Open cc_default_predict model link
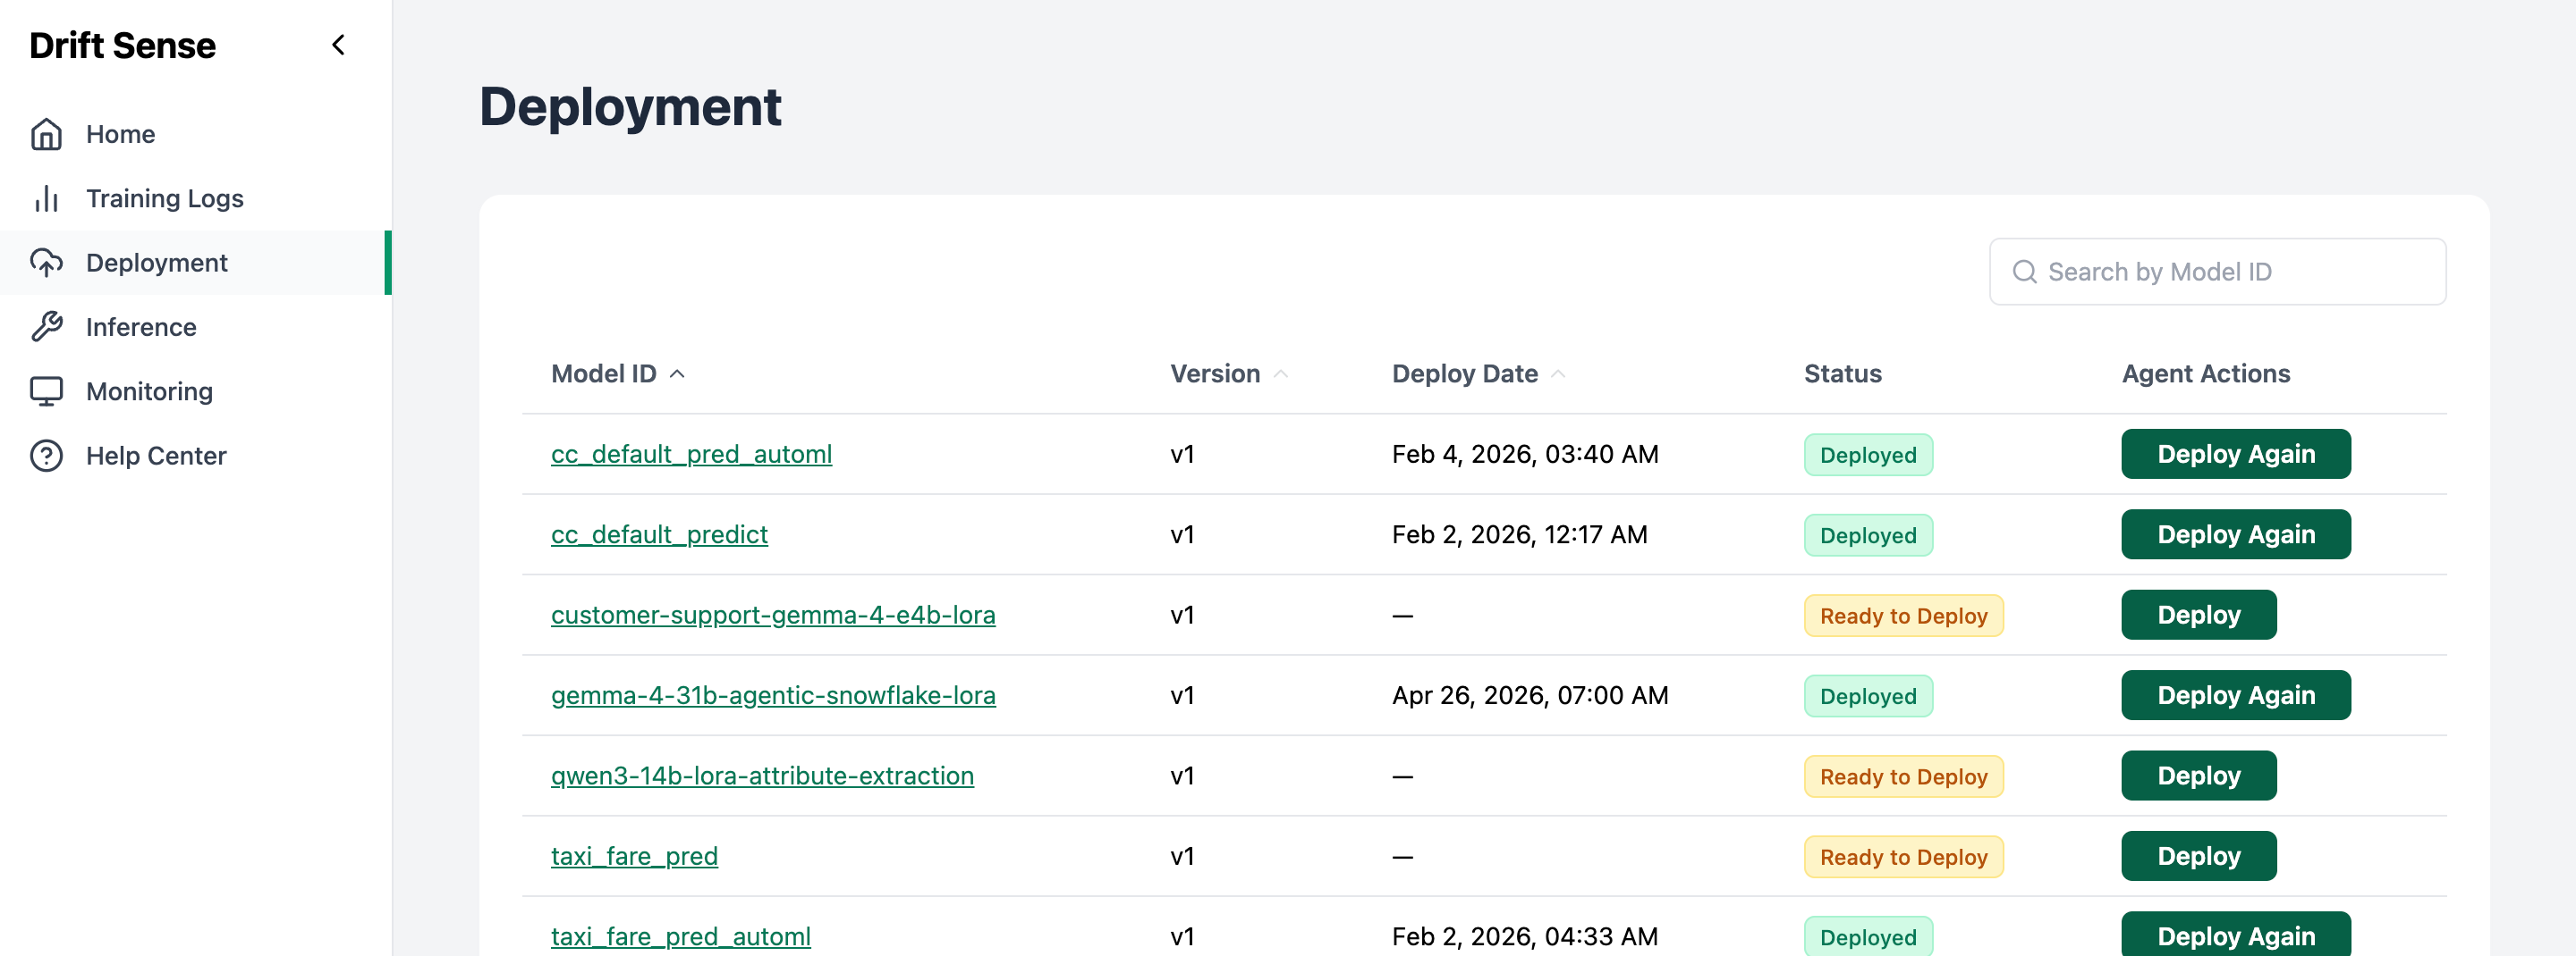This screenshot has height=956, width=2576. 659,534
